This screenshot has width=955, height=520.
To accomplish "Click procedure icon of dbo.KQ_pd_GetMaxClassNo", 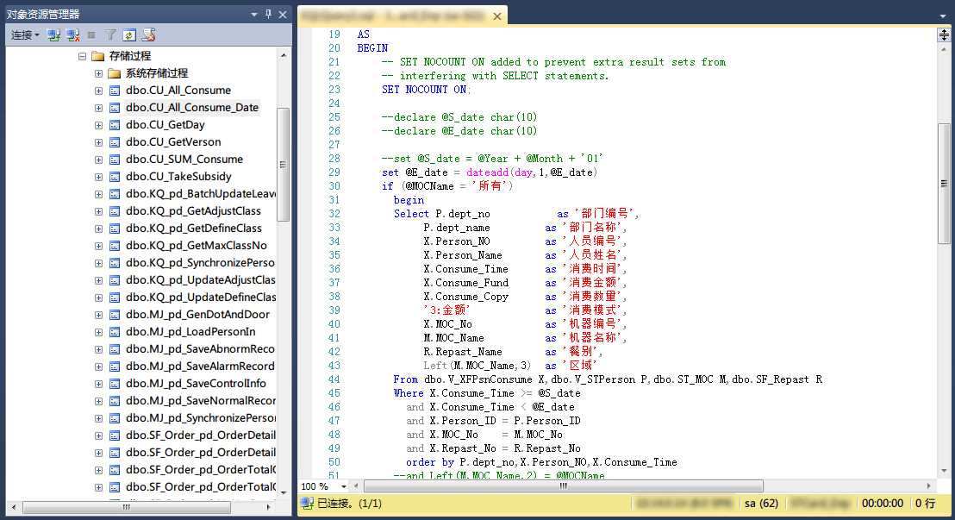I will [x=115, y=246].
